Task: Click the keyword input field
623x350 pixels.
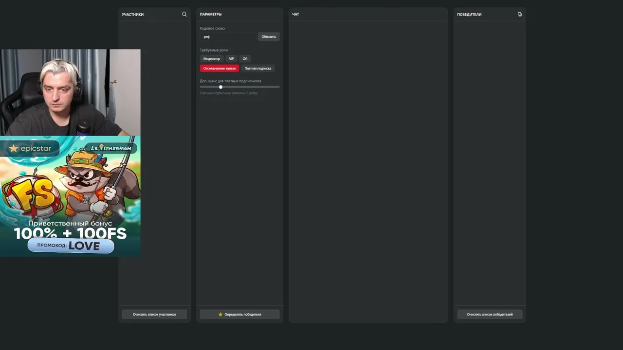Action: (228, 36)
